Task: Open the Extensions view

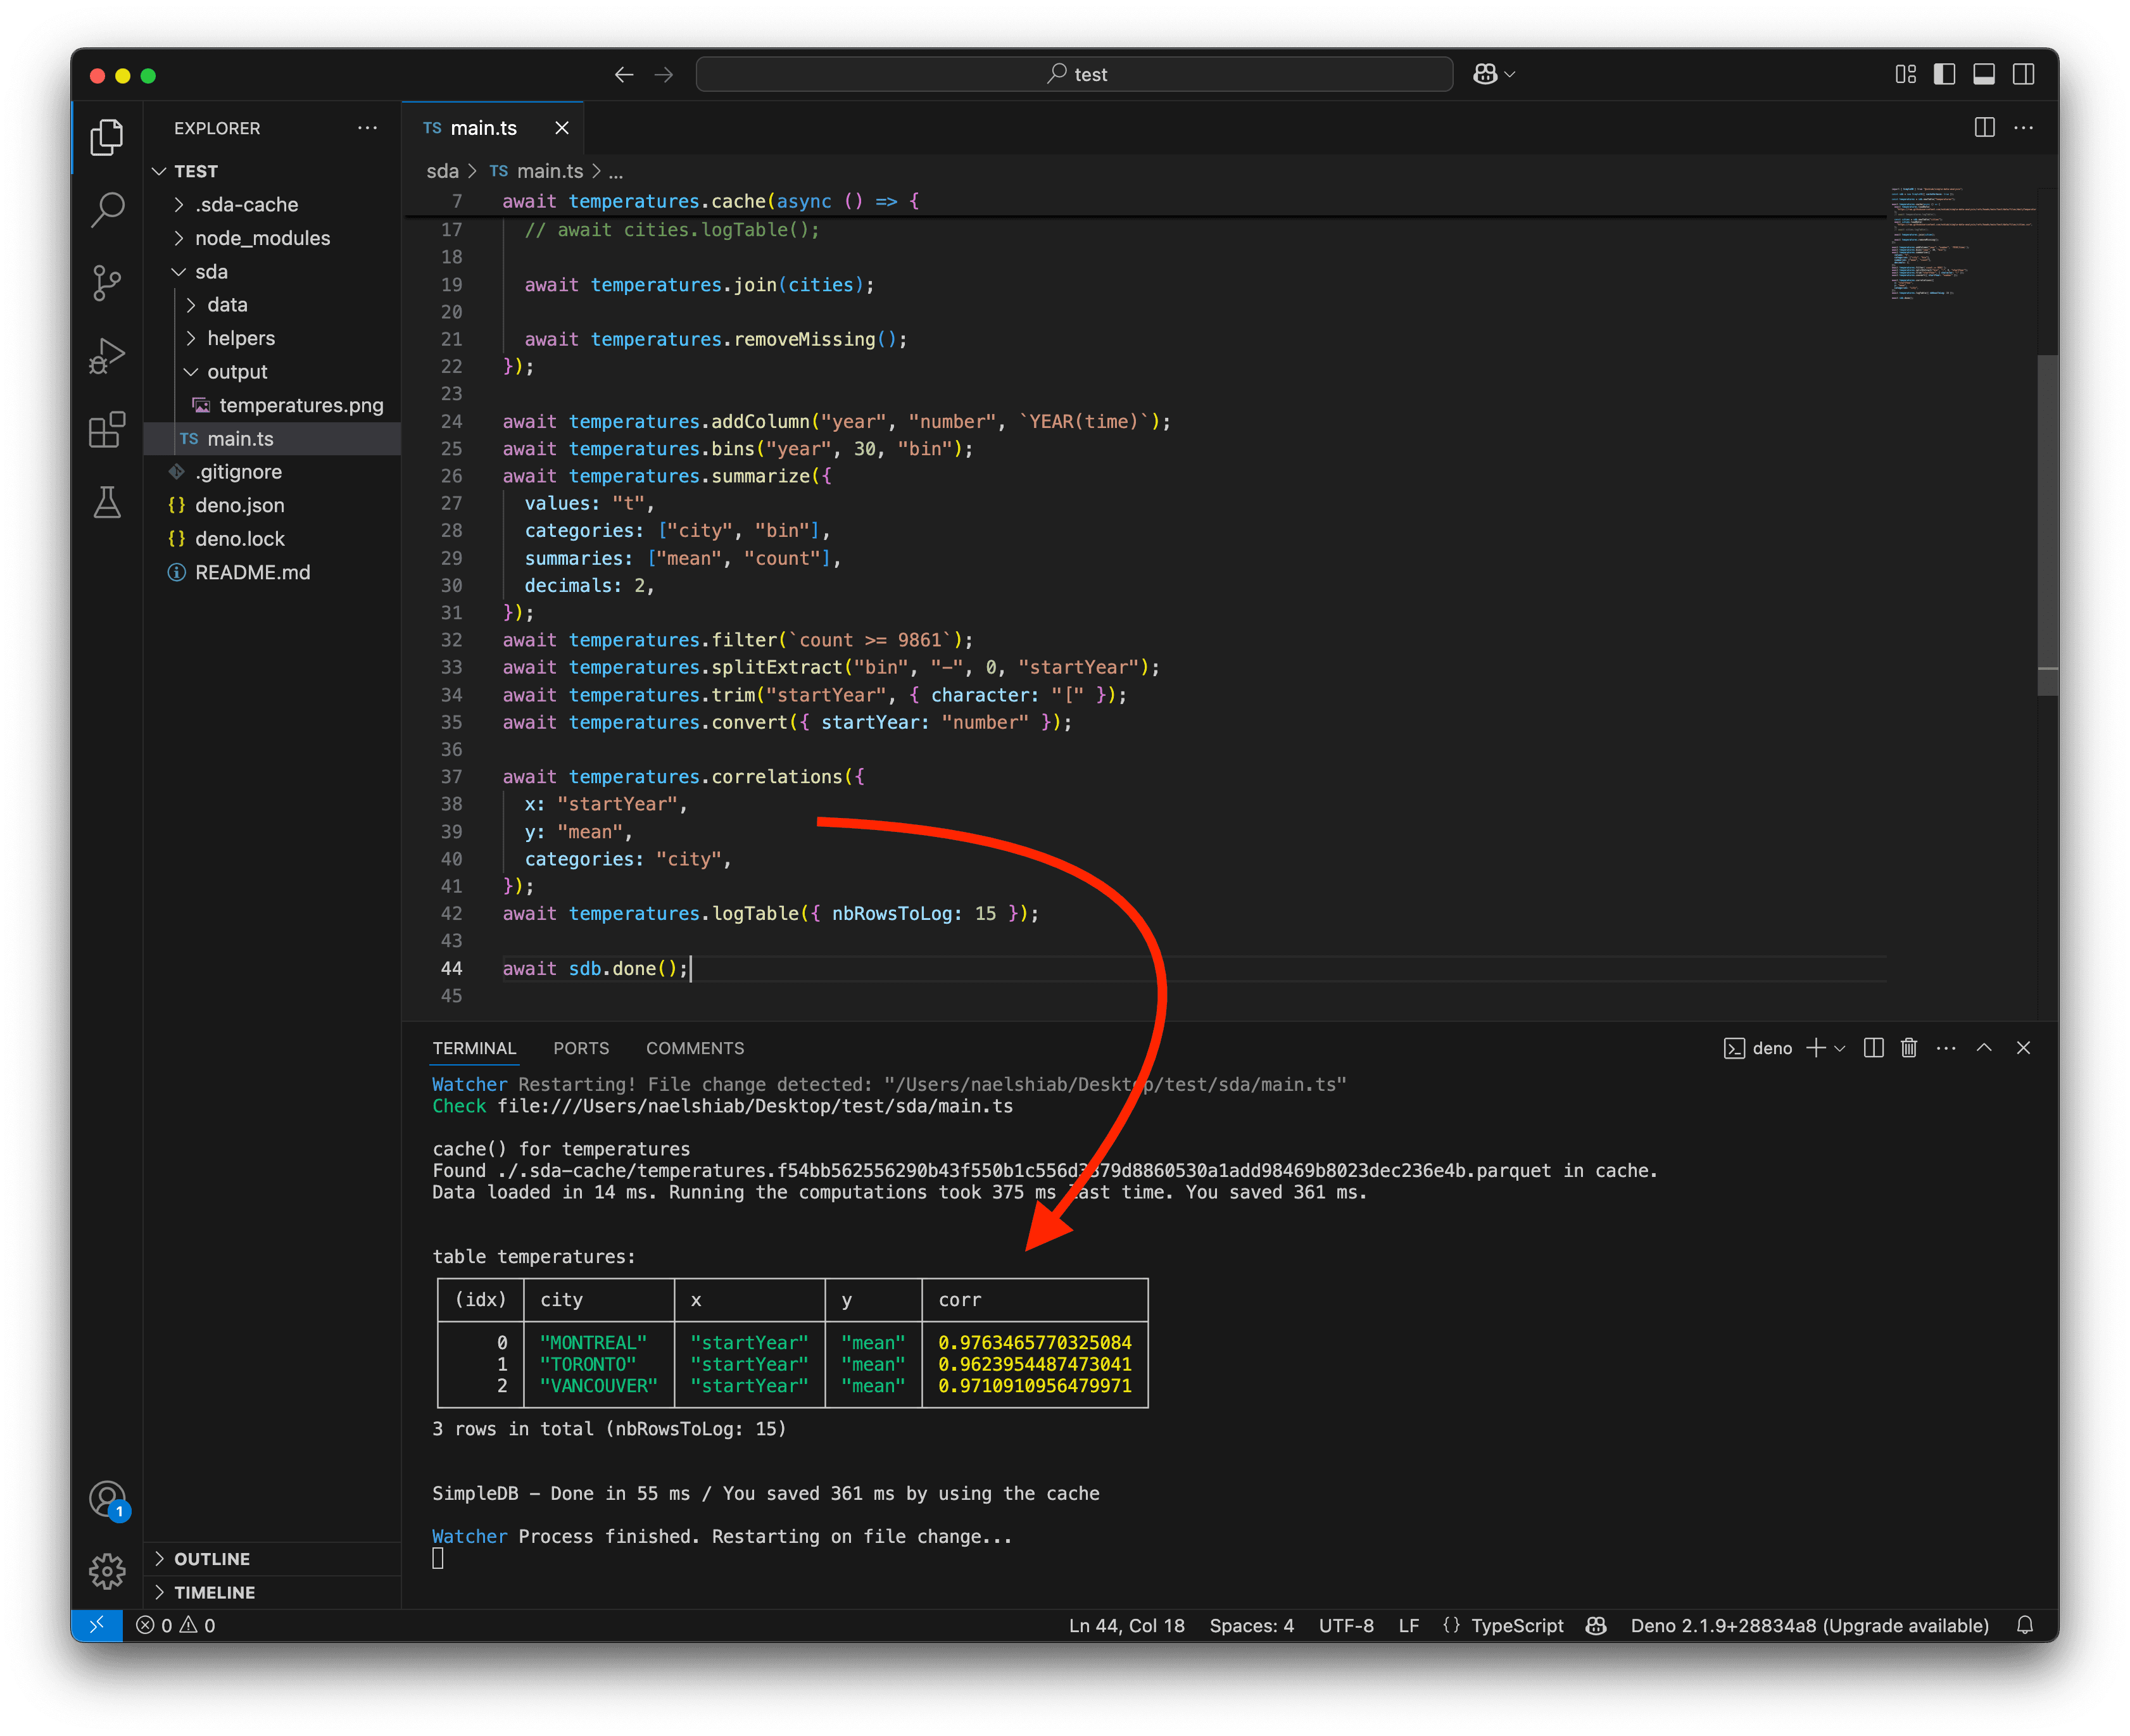Action: pos(107,429)
